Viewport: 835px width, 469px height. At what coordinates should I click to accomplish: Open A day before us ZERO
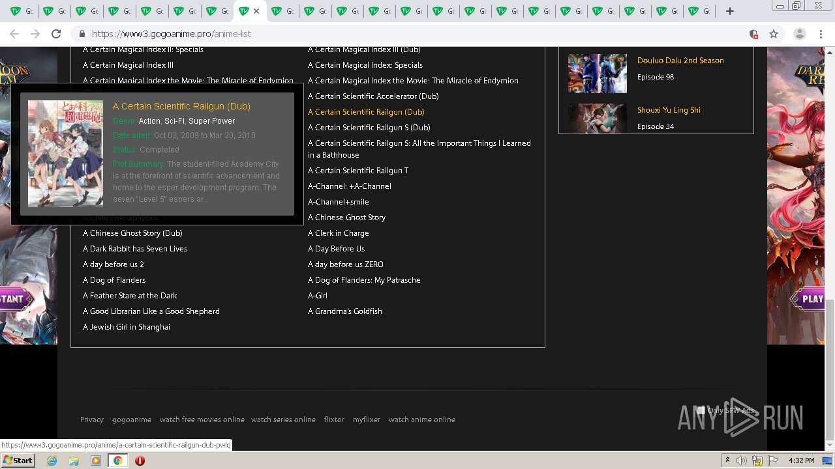(x=346, y=264)
